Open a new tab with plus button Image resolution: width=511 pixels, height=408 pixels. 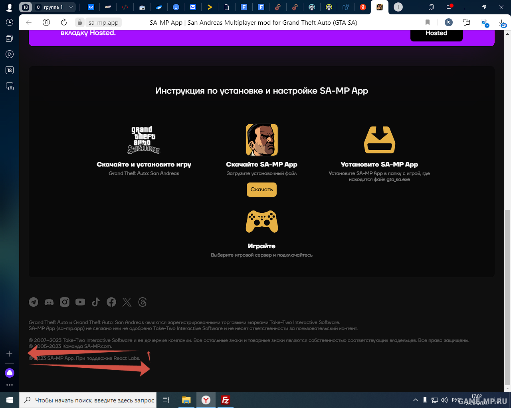[x=398, y=7]
